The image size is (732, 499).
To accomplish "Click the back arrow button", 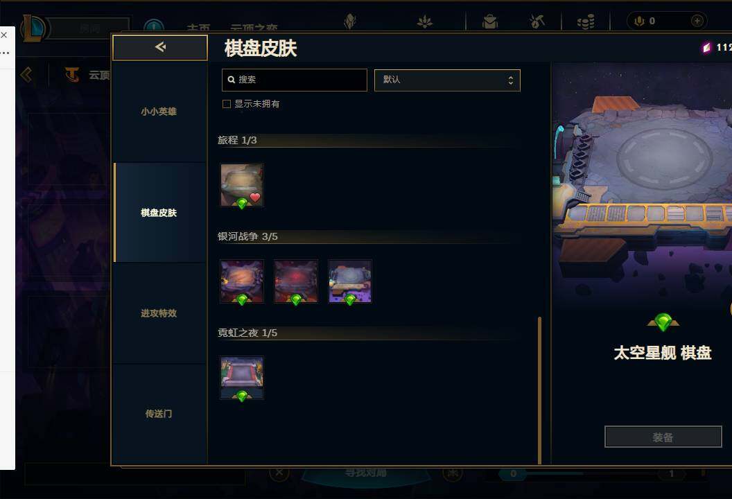I will (160, 47).
